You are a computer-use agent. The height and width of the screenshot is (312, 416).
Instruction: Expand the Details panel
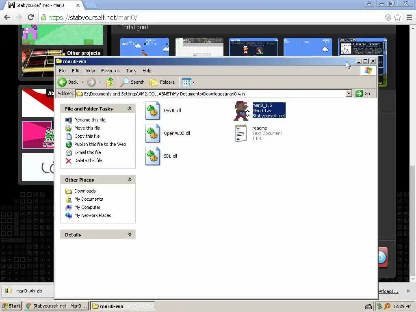[x=130, y=234]
